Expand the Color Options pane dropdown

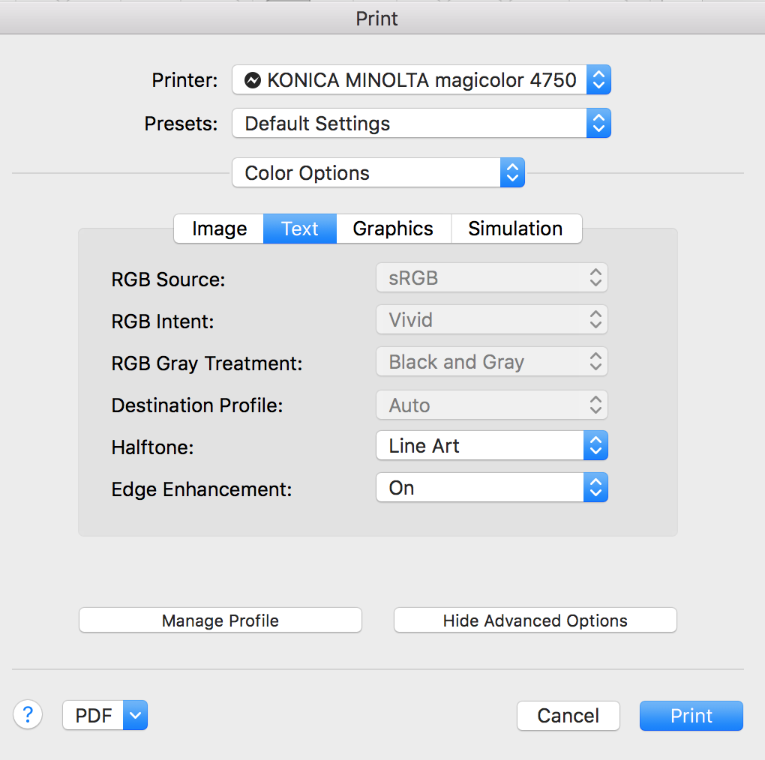point(377,173)
